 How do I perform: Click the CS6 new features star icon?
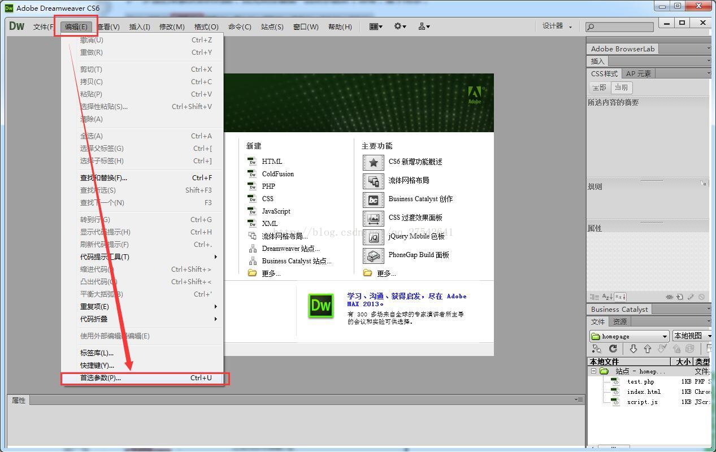point(373,162)
